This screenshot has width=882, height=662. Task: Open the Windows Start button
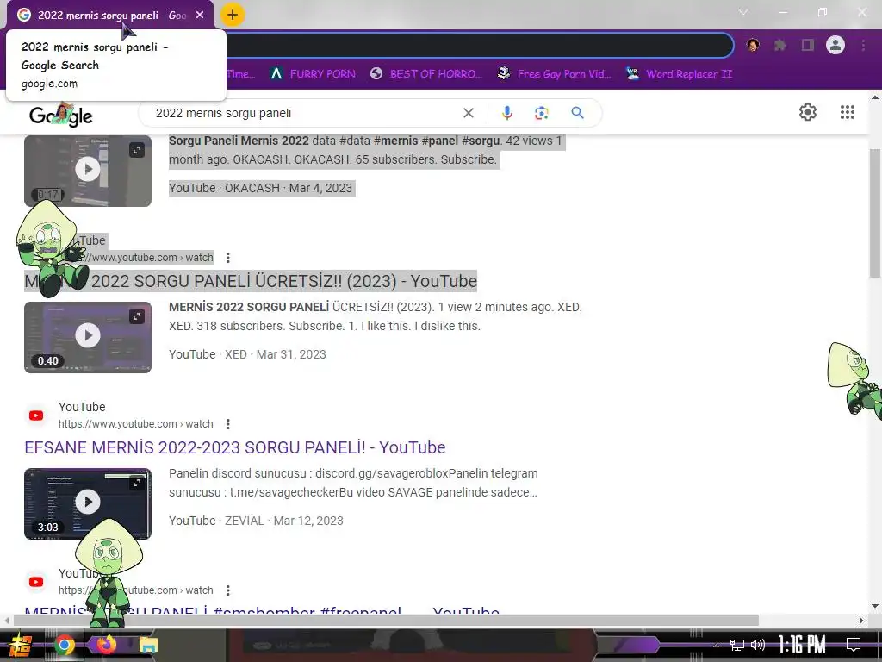pos(21,645)
